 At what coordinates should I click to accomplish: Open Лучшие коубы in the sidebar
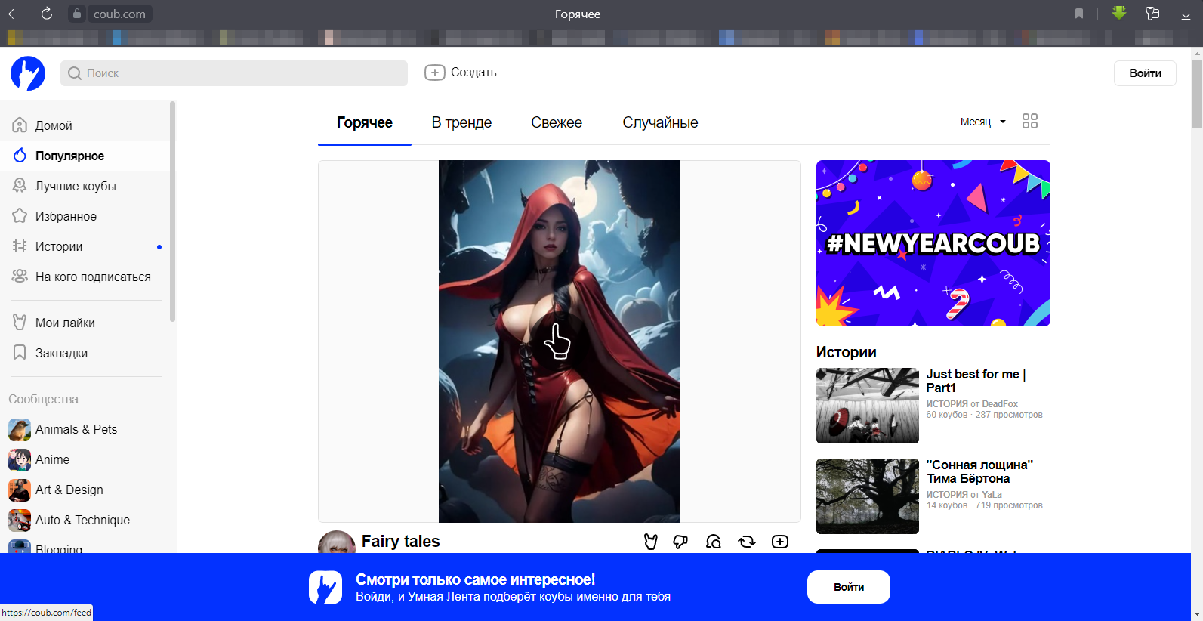76,186
